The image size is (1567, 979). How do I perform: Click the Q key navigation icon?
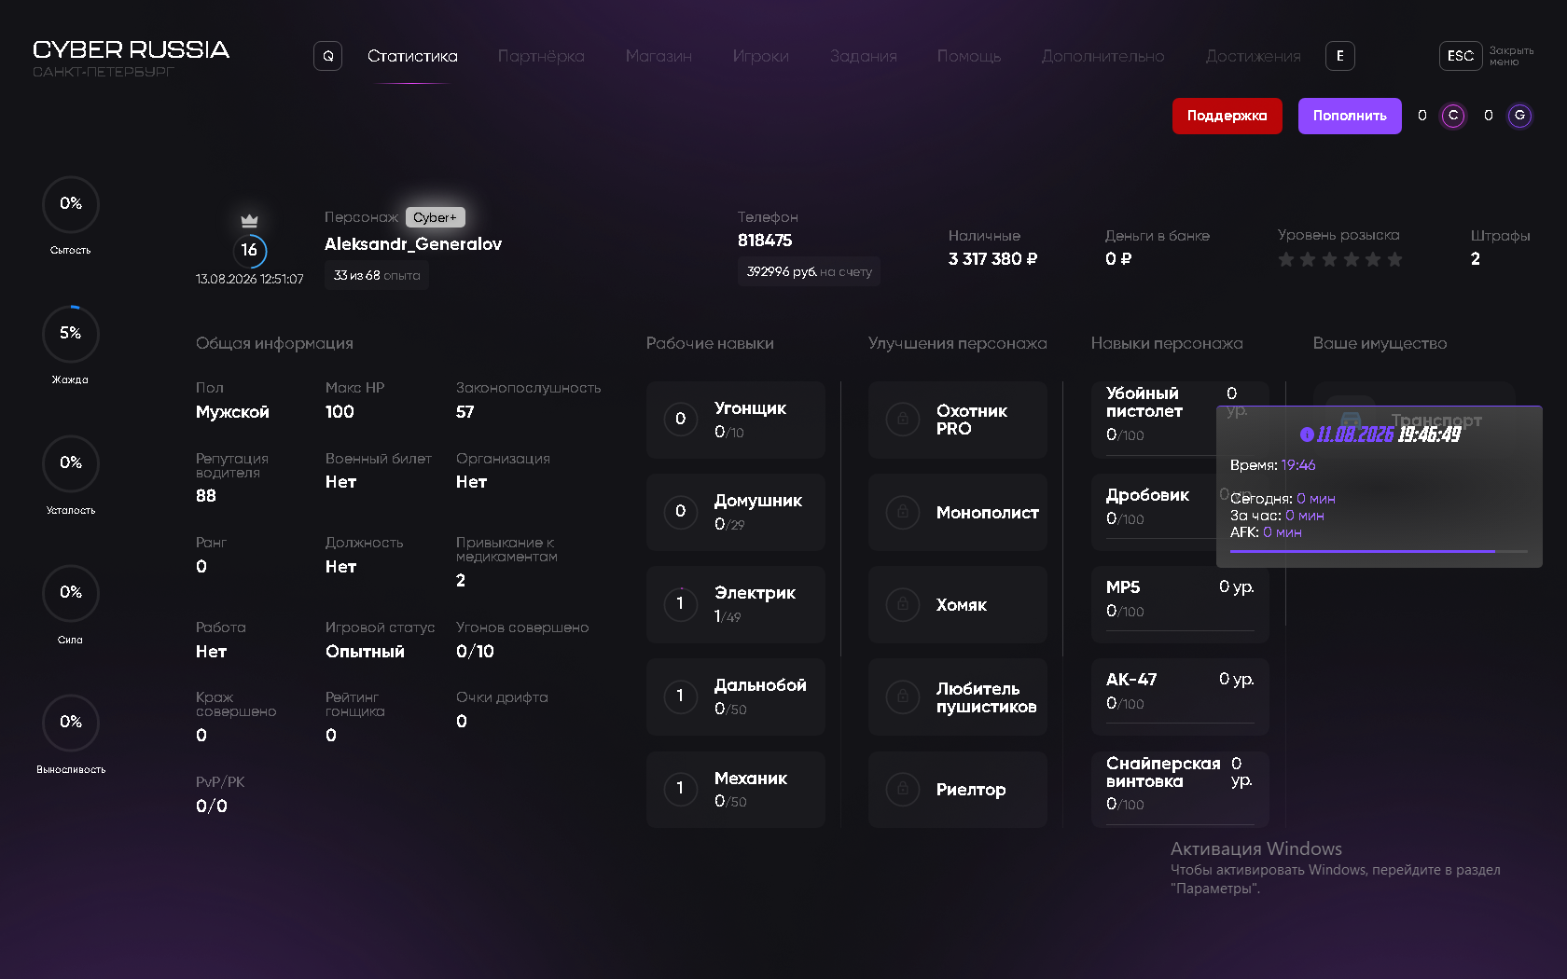click(x=327, y=56)
